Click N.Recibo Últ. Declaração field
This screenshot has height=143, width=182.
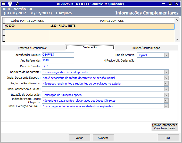pos(153,61)
